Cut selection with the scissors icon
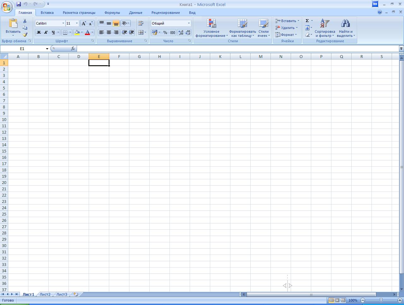This screenshot has width=404, height=305. [25, 21]
